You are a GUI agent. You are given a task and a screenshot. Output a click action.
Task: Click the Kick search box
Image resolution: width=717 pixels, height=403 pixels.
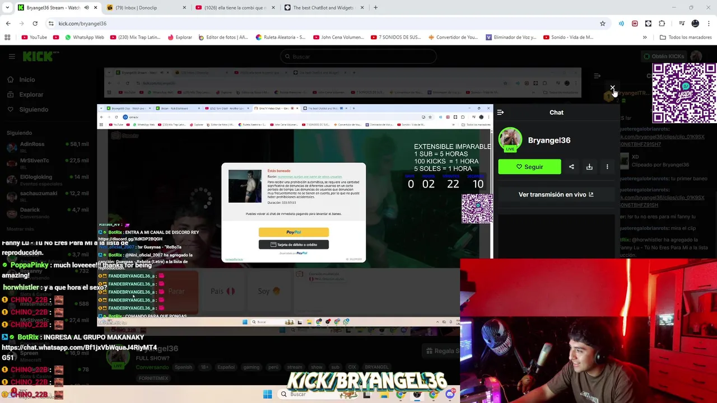[358, 57]
